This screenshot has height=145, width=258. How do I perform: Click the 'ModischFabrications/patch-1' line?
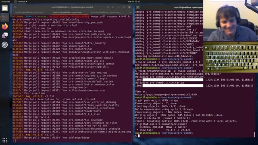point(60,67)
